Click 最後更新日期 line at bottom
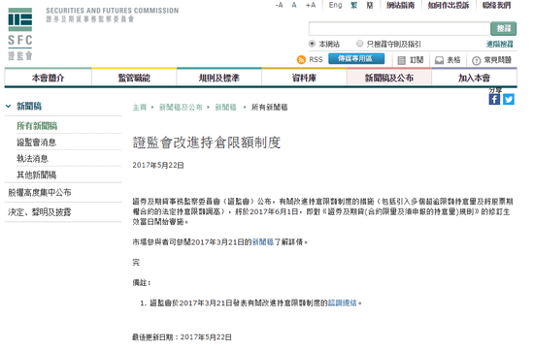Viewport: 534px width, 349px height. 182,337
